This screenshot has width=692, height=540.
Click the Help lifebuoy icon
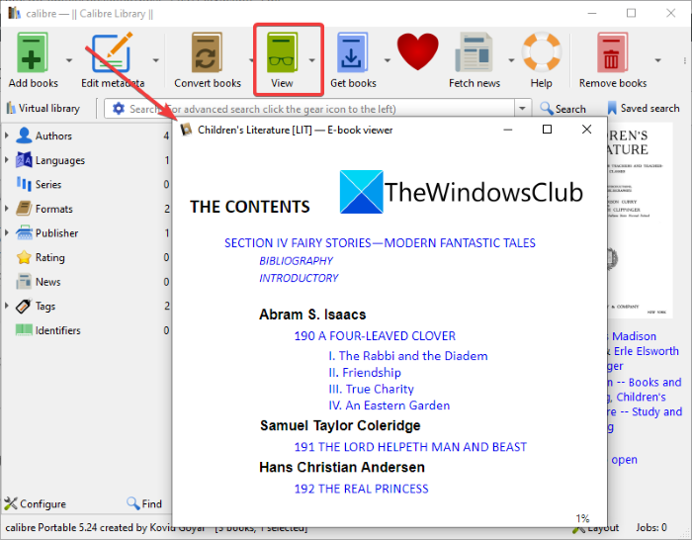(x=541, y=51)
